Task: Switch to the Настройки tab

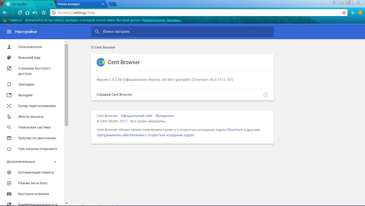Action: [x=28, y=4]
